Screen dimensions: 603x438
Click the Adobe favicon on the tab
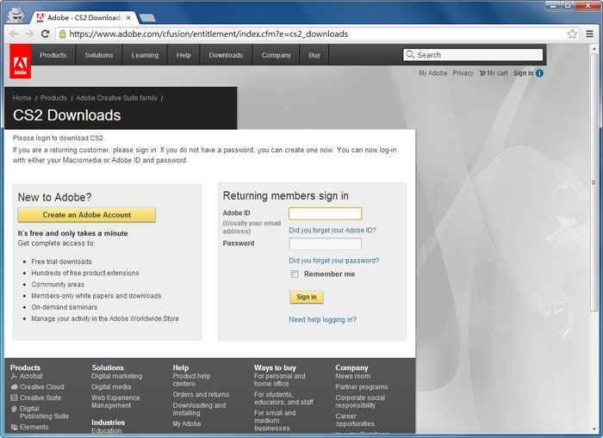[40, 18]
